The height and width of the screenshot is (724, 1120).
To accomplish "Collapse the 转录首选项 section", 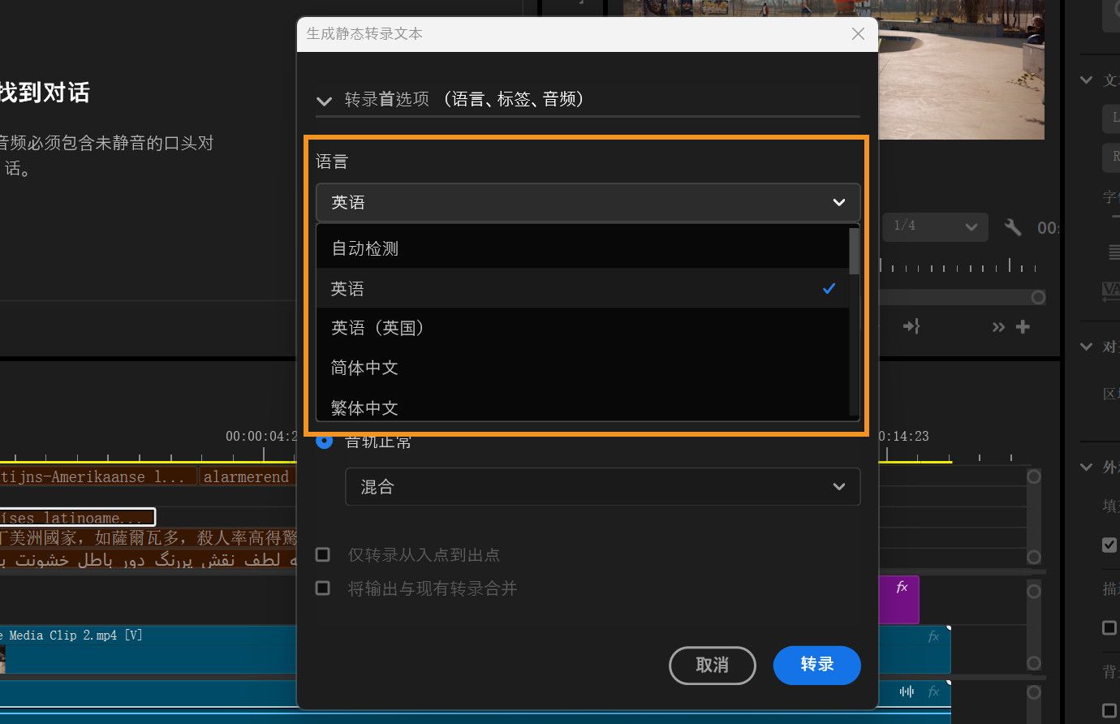I will pos(324,101).
